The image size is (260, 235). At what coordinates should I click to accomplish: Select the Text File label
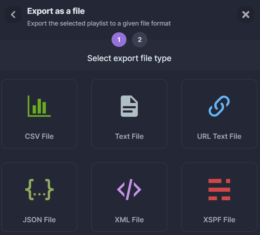tap(129, 136)
